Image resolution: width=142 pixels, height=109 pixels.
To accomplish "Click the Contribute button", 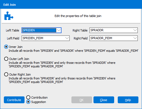I will point(14,100).
